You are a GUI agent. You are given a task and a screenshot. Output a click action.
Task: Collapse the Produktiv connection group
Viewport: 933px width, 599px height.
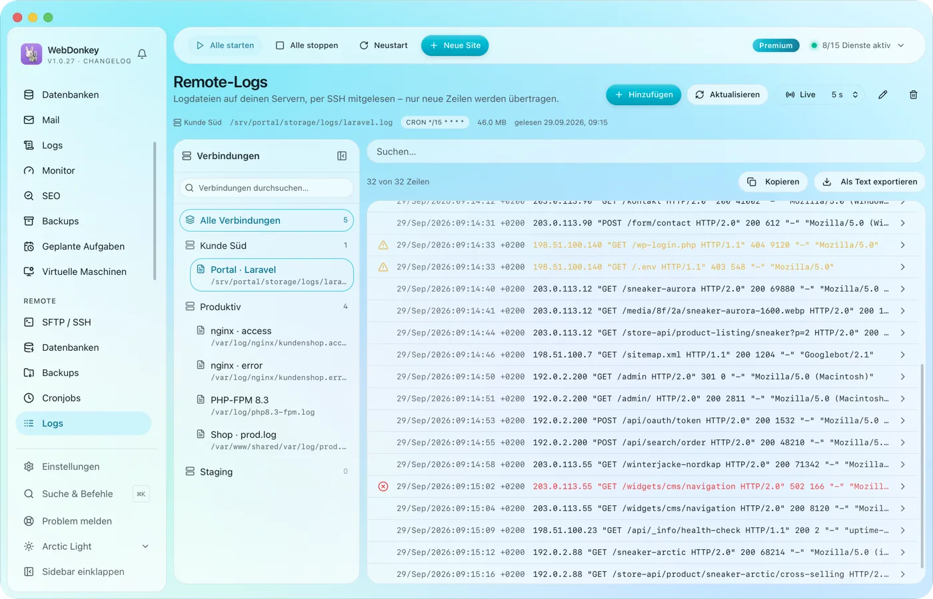(x=267, y=307)
